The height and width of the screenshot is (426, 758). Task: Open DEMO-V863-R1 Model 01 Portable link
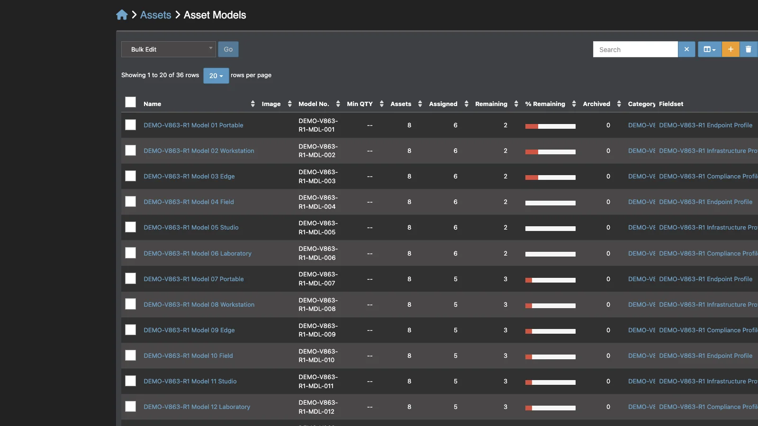pos(193,125)
